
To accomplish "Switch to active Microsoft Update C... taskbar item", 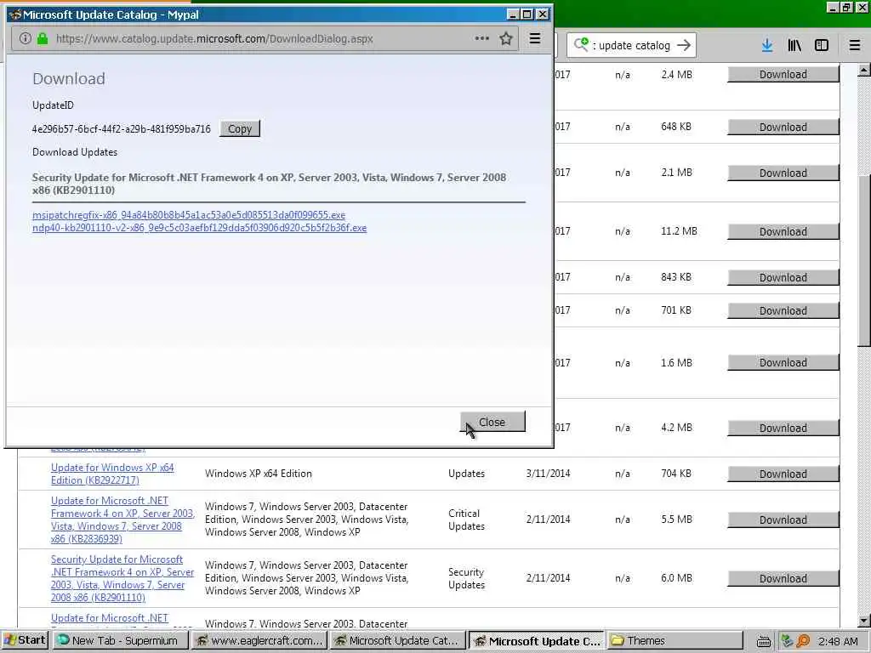I will click(x=537, y=641).
